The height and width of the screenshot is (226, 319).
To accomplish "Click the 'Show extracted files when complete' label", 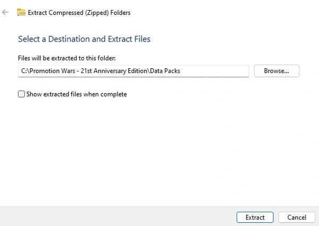I will coord(77,94).
